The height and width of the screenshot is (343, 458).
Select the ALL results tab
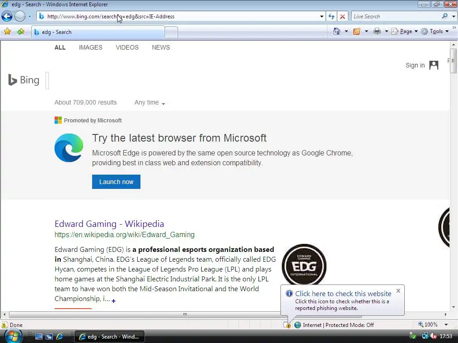tap(60, 47)
